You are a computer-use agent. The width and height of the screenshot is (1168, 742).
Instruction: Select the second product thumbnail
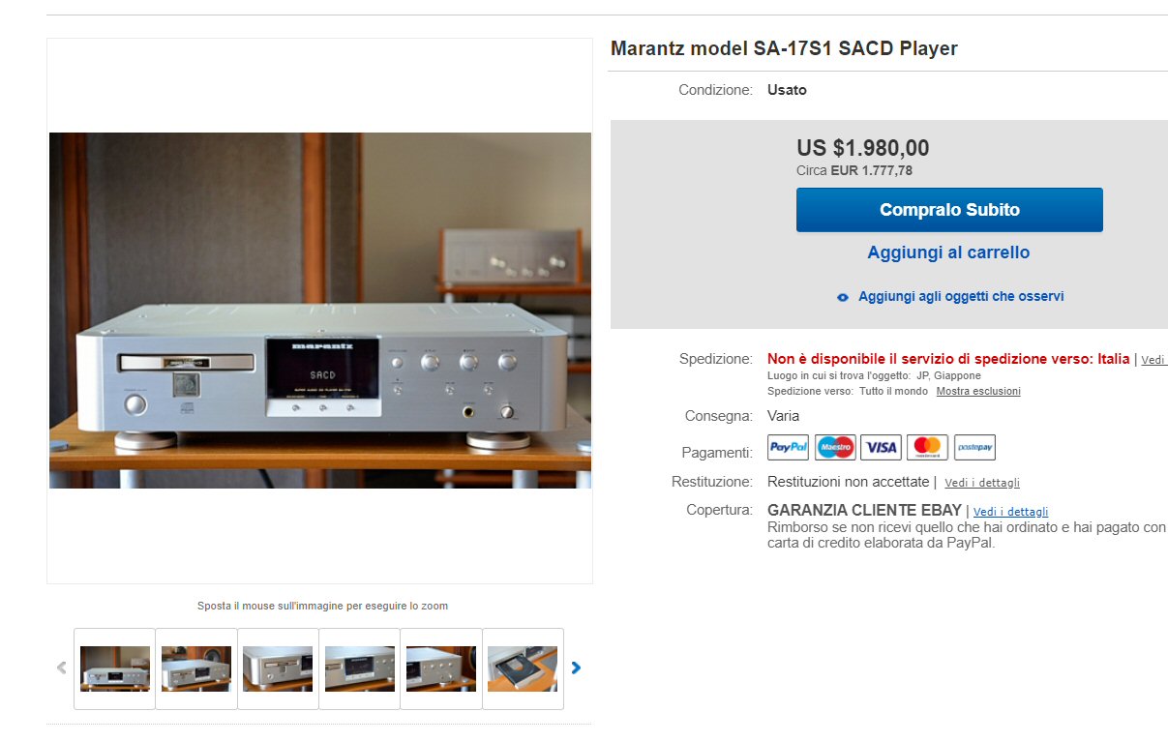click(x=196, y=668)
